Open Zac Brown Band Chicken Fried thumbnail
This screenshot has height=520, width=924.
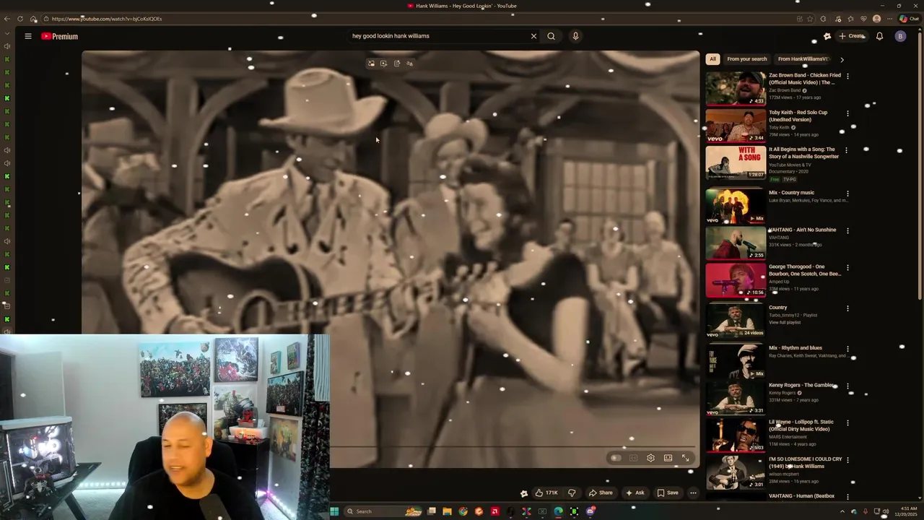coord(736,88)
